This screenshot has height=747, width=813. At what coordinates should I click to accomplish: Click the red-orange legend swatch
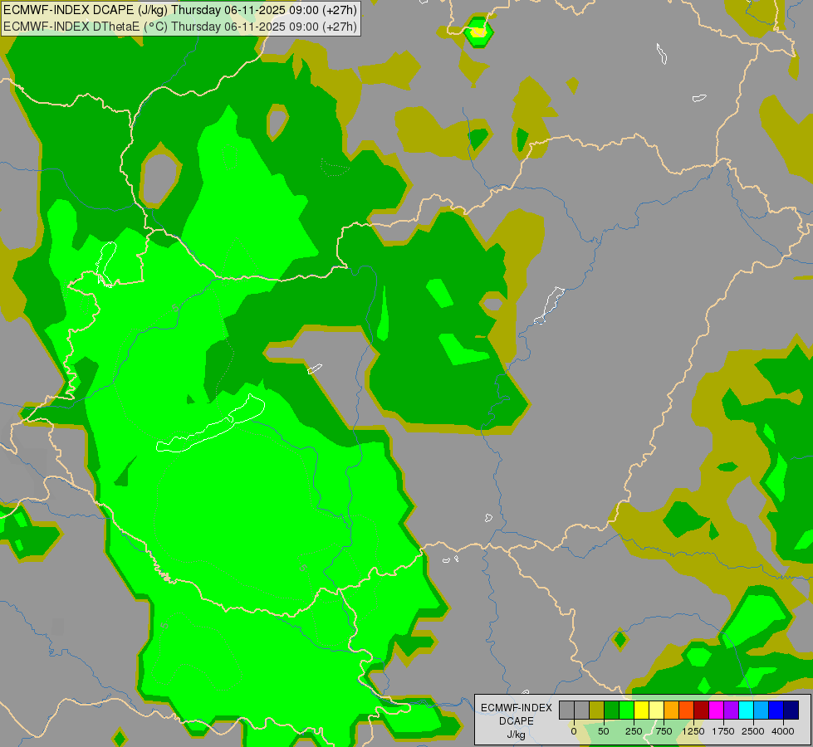pyautogui.click(x=687, y=710)
